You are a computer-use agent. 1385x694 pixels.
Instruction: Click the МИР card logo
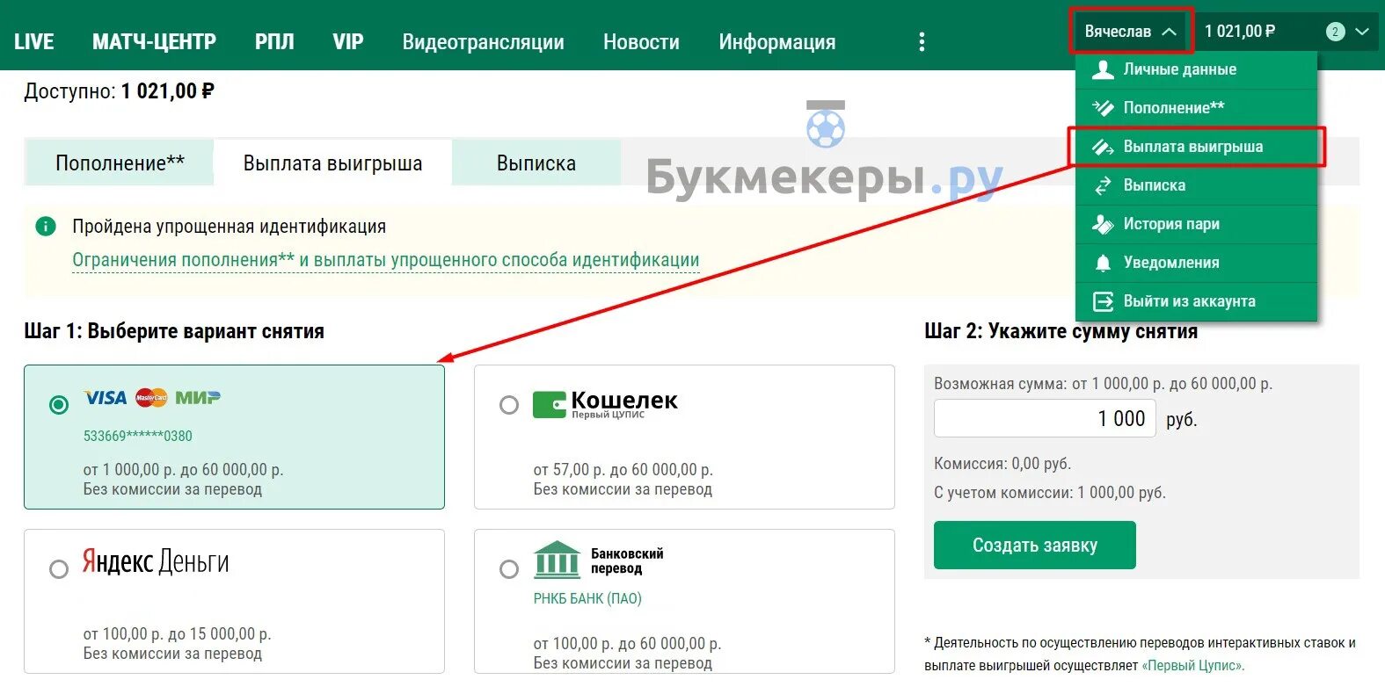click(x=198, y=398)
